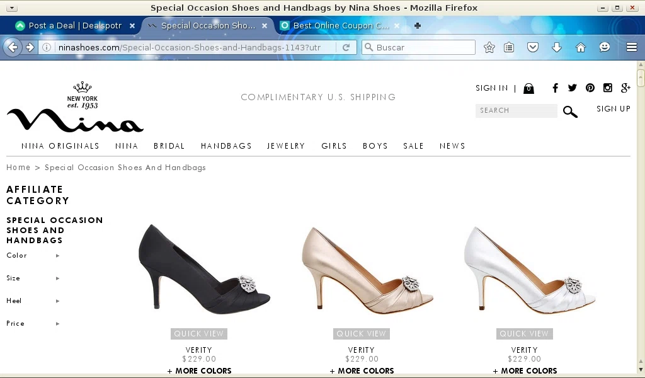Open the Nina Originals menu
Image resolution: width=645 pixels, height=378 pixels.
60,146
